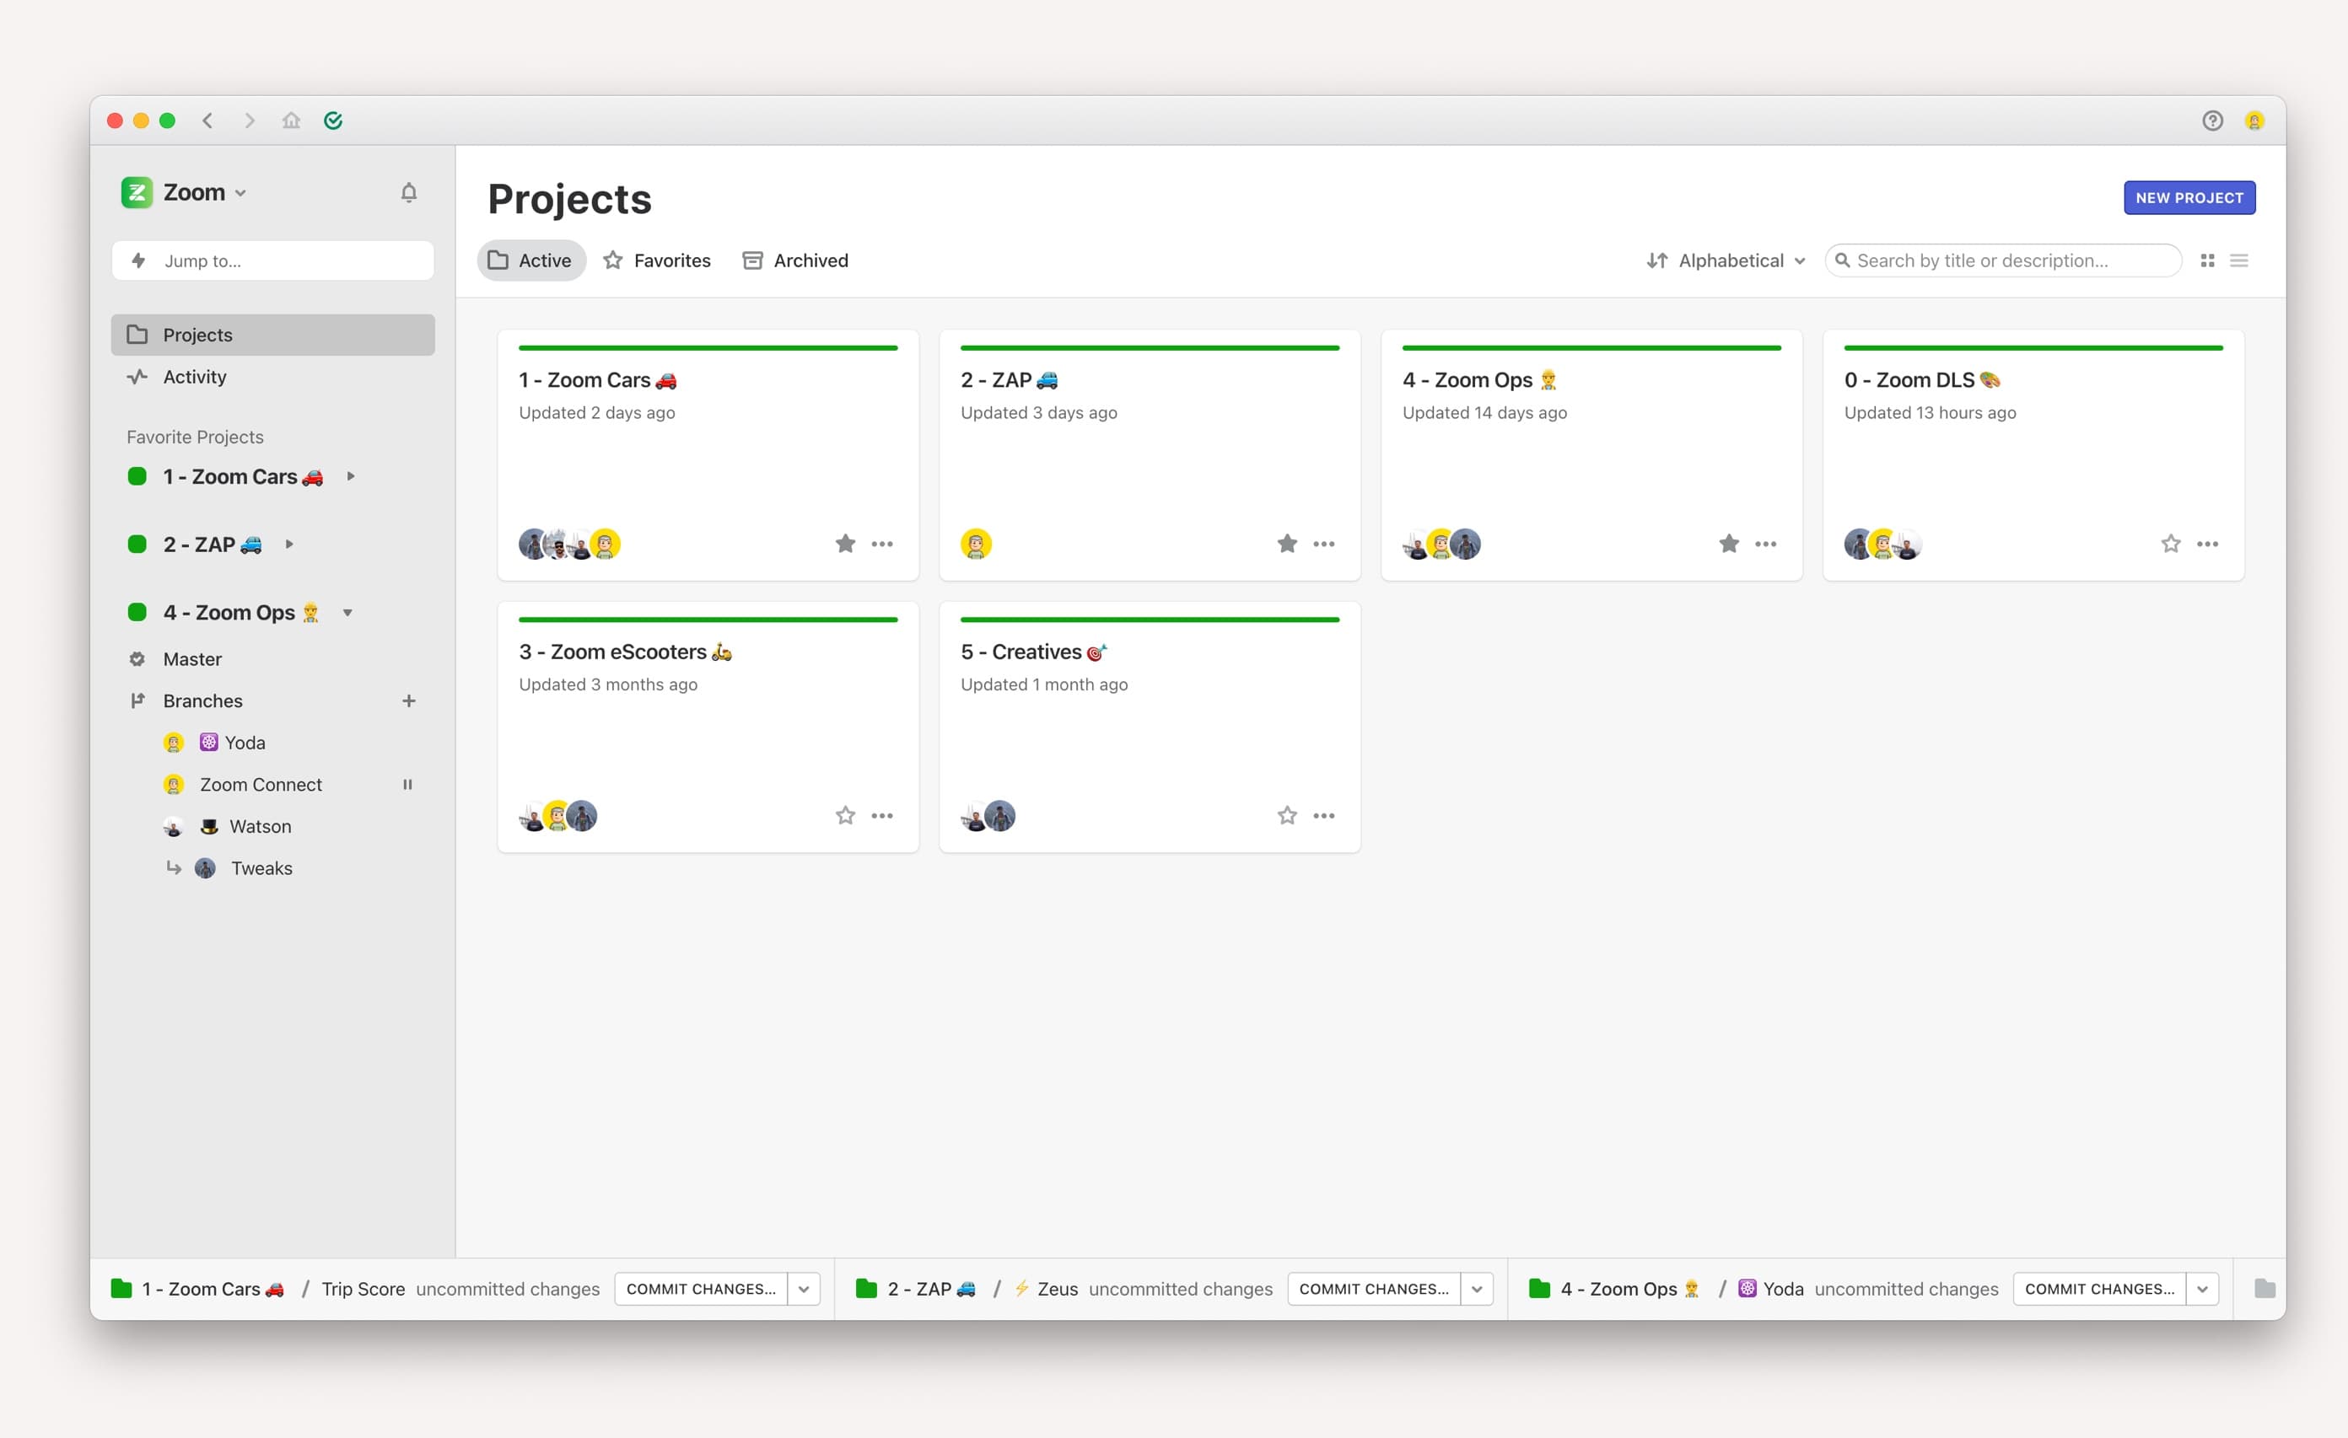The image size is (2348, 1438).
Task: Switch to list view layout
Action: 2239,260
